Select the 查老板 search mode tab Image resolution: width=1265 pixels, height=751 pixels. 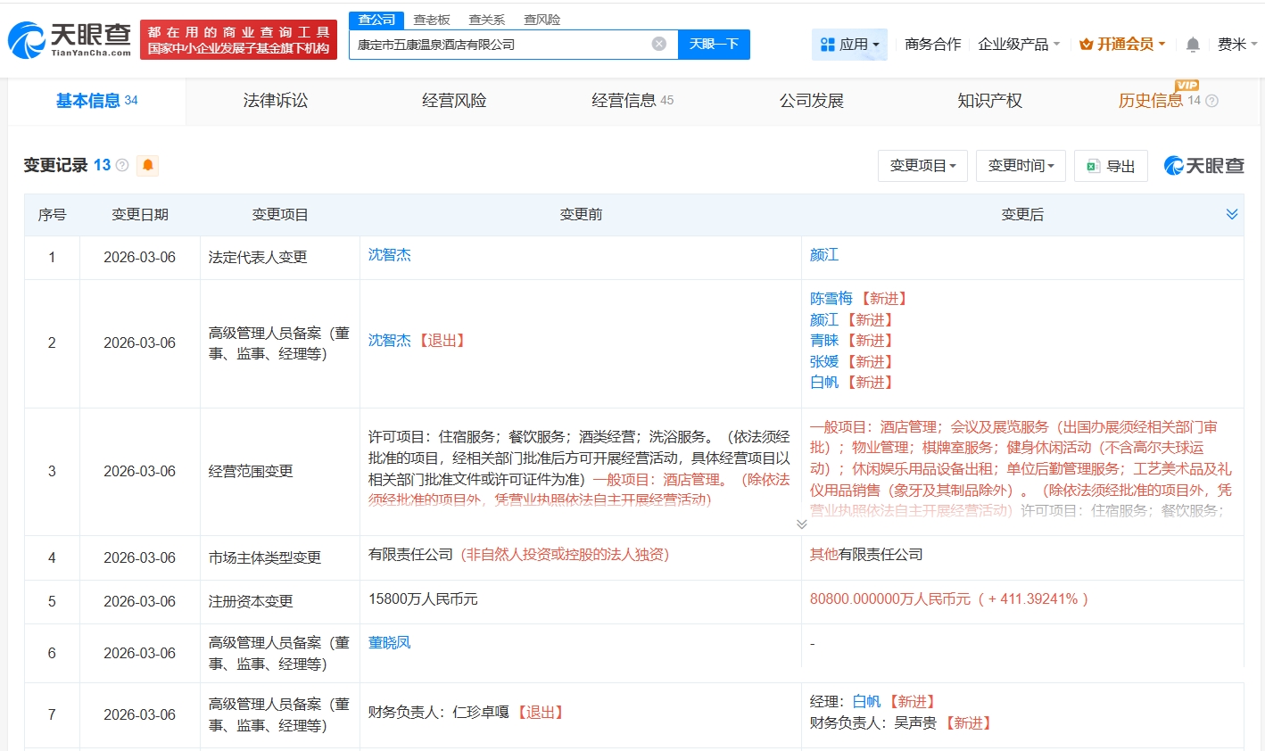point(432,20)
